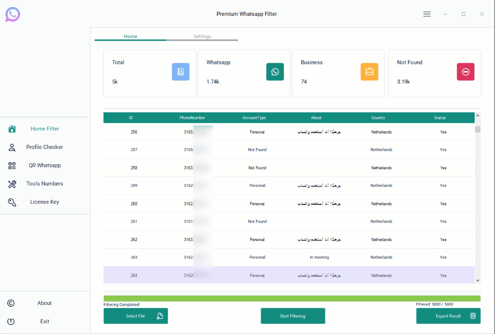Click the Profile Checker person icon

click(x=12, y=147)
